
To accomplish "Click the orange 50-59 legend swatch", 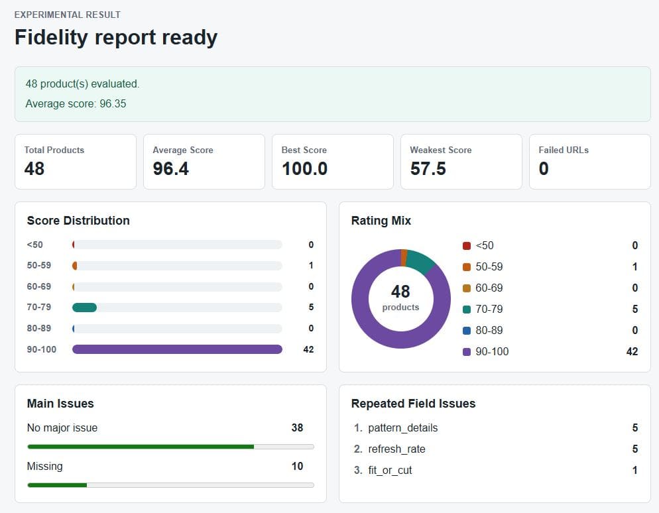I will coord(467,267).
